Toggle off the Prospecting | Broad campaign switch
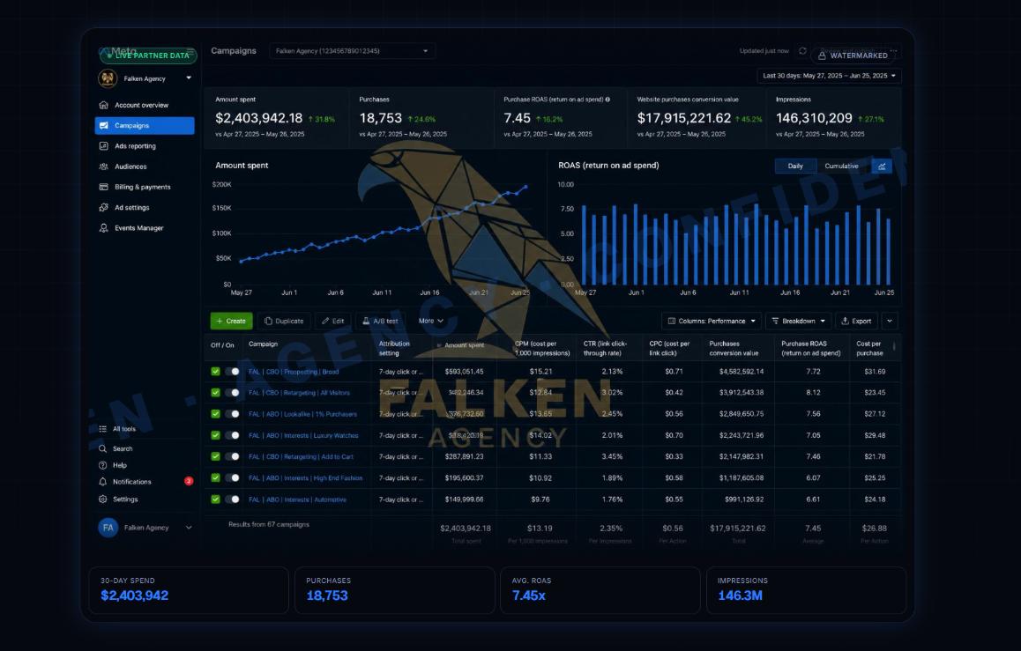 (x=233, y=372)
